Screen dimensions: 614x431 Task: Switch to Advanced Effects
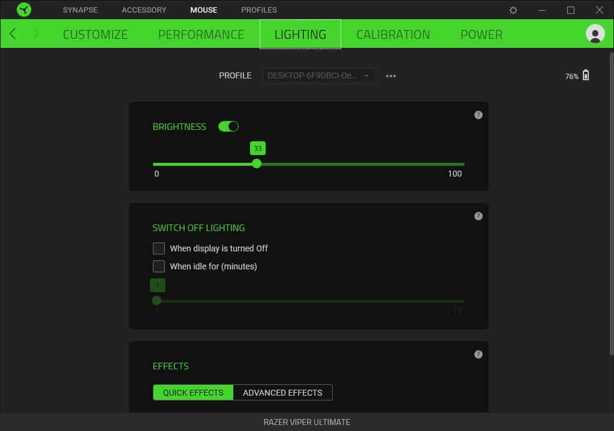283,392
